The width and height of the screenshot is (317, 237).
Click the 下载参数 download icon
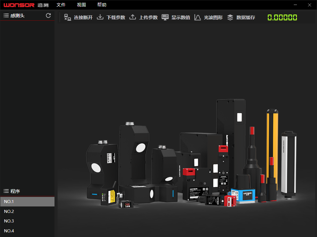pos(100,17)
